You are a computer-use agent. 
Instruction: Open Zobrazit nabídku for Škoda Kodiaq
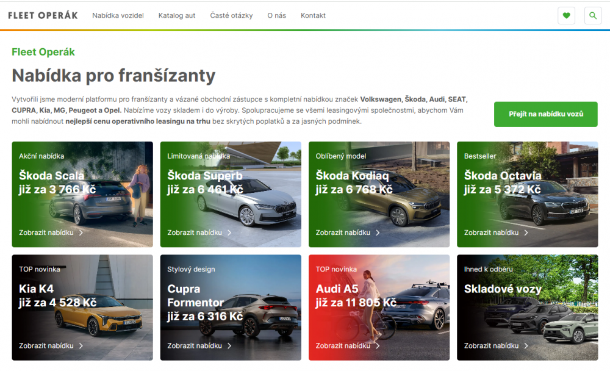point(343,232)
